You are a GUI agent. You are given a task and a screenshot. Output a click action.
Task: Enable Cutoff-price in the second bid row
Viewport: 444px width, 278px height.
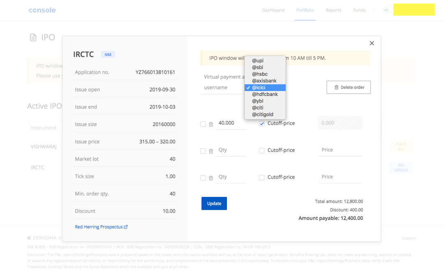coord(261,150)
